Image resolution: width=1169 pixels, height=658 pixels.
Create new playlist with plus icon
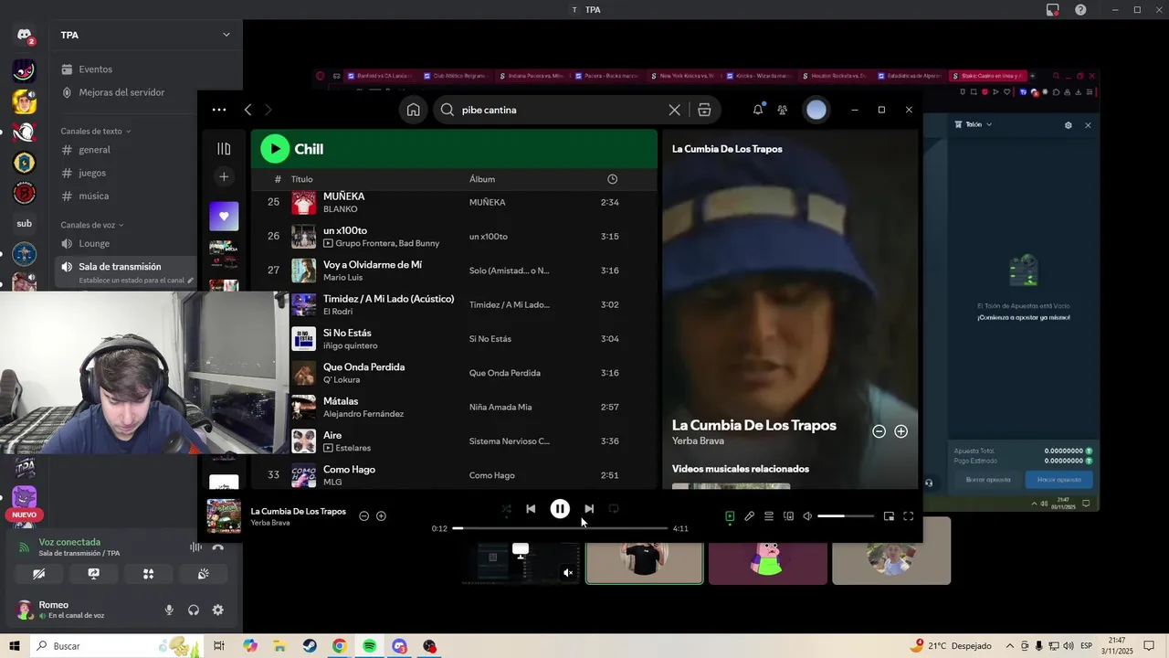pyautogui.click(x=224, y=176)
